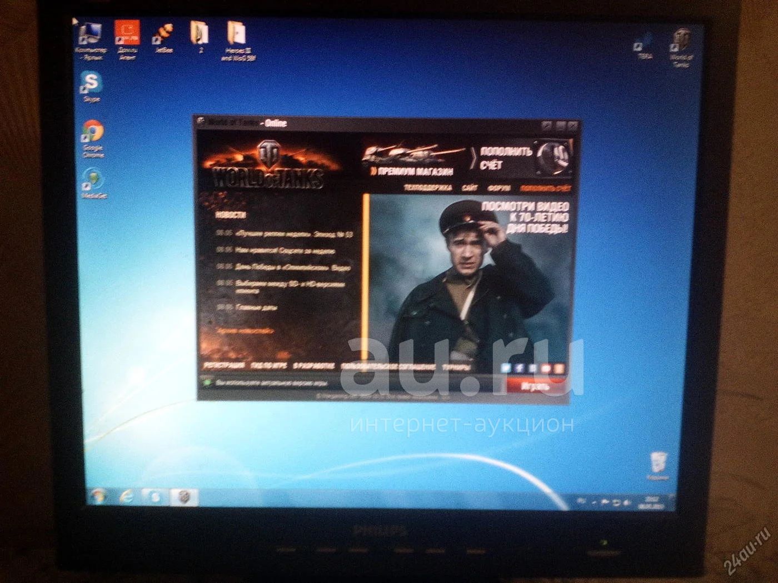Close the World of Tanks launcher window
Screen dimensions: 778x583
tap(573, 126)
